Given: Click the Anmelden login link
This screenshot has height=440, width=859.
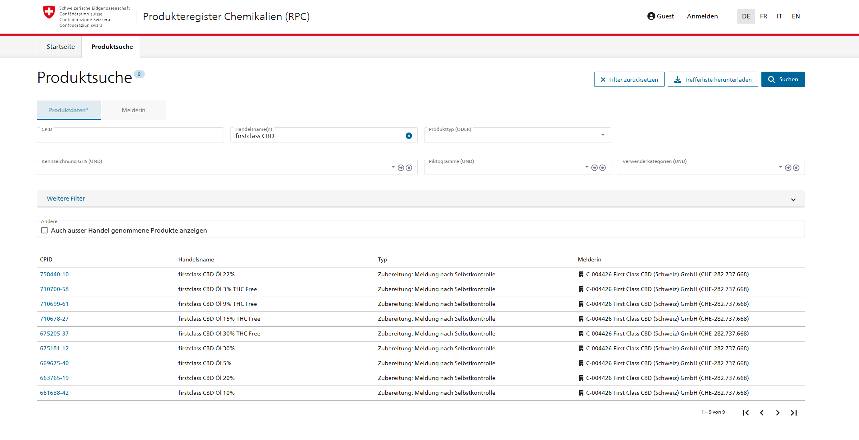Looking at the screenshot, I should point(702,16).
